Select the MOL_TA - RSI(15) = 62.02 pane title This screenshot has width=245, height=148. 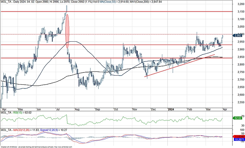[16, 112]
